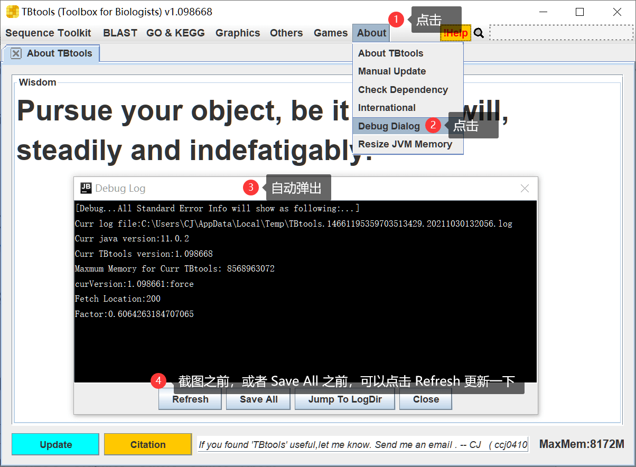Click the '[Debug...All Standard Error Info' header line
Screen dimensions: 636x467
tap(218, 208)
